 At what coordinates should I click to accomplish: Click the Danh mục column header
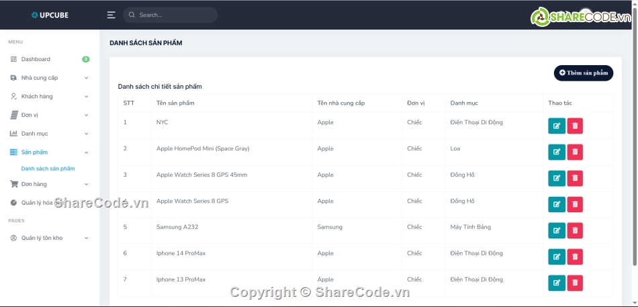pos(464,103)
